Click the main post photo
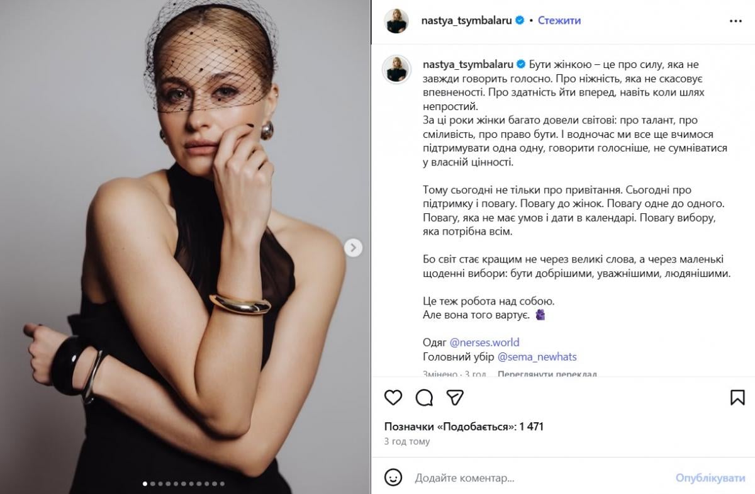Viewport: 755px width, 494px height. (x=185, y=247)
